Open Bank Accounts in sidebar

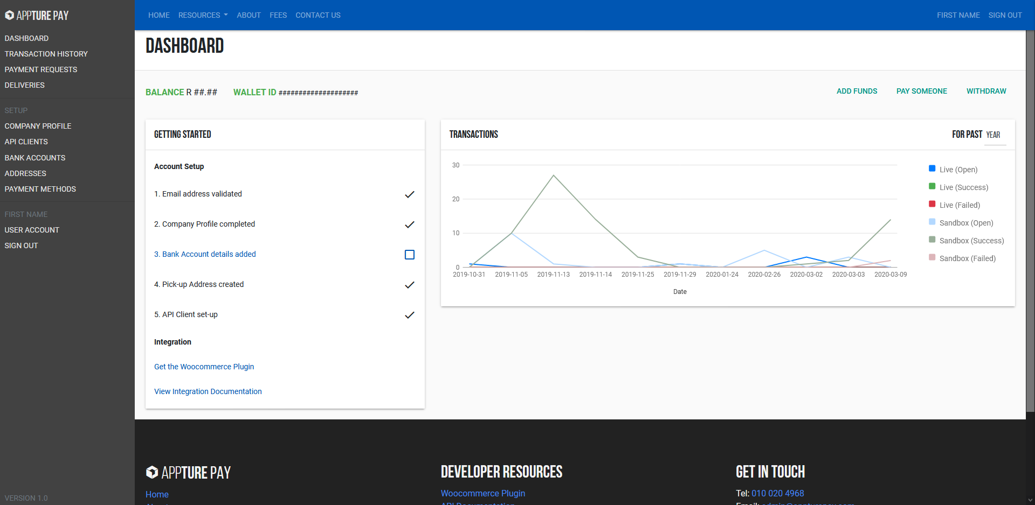[35, 158]
